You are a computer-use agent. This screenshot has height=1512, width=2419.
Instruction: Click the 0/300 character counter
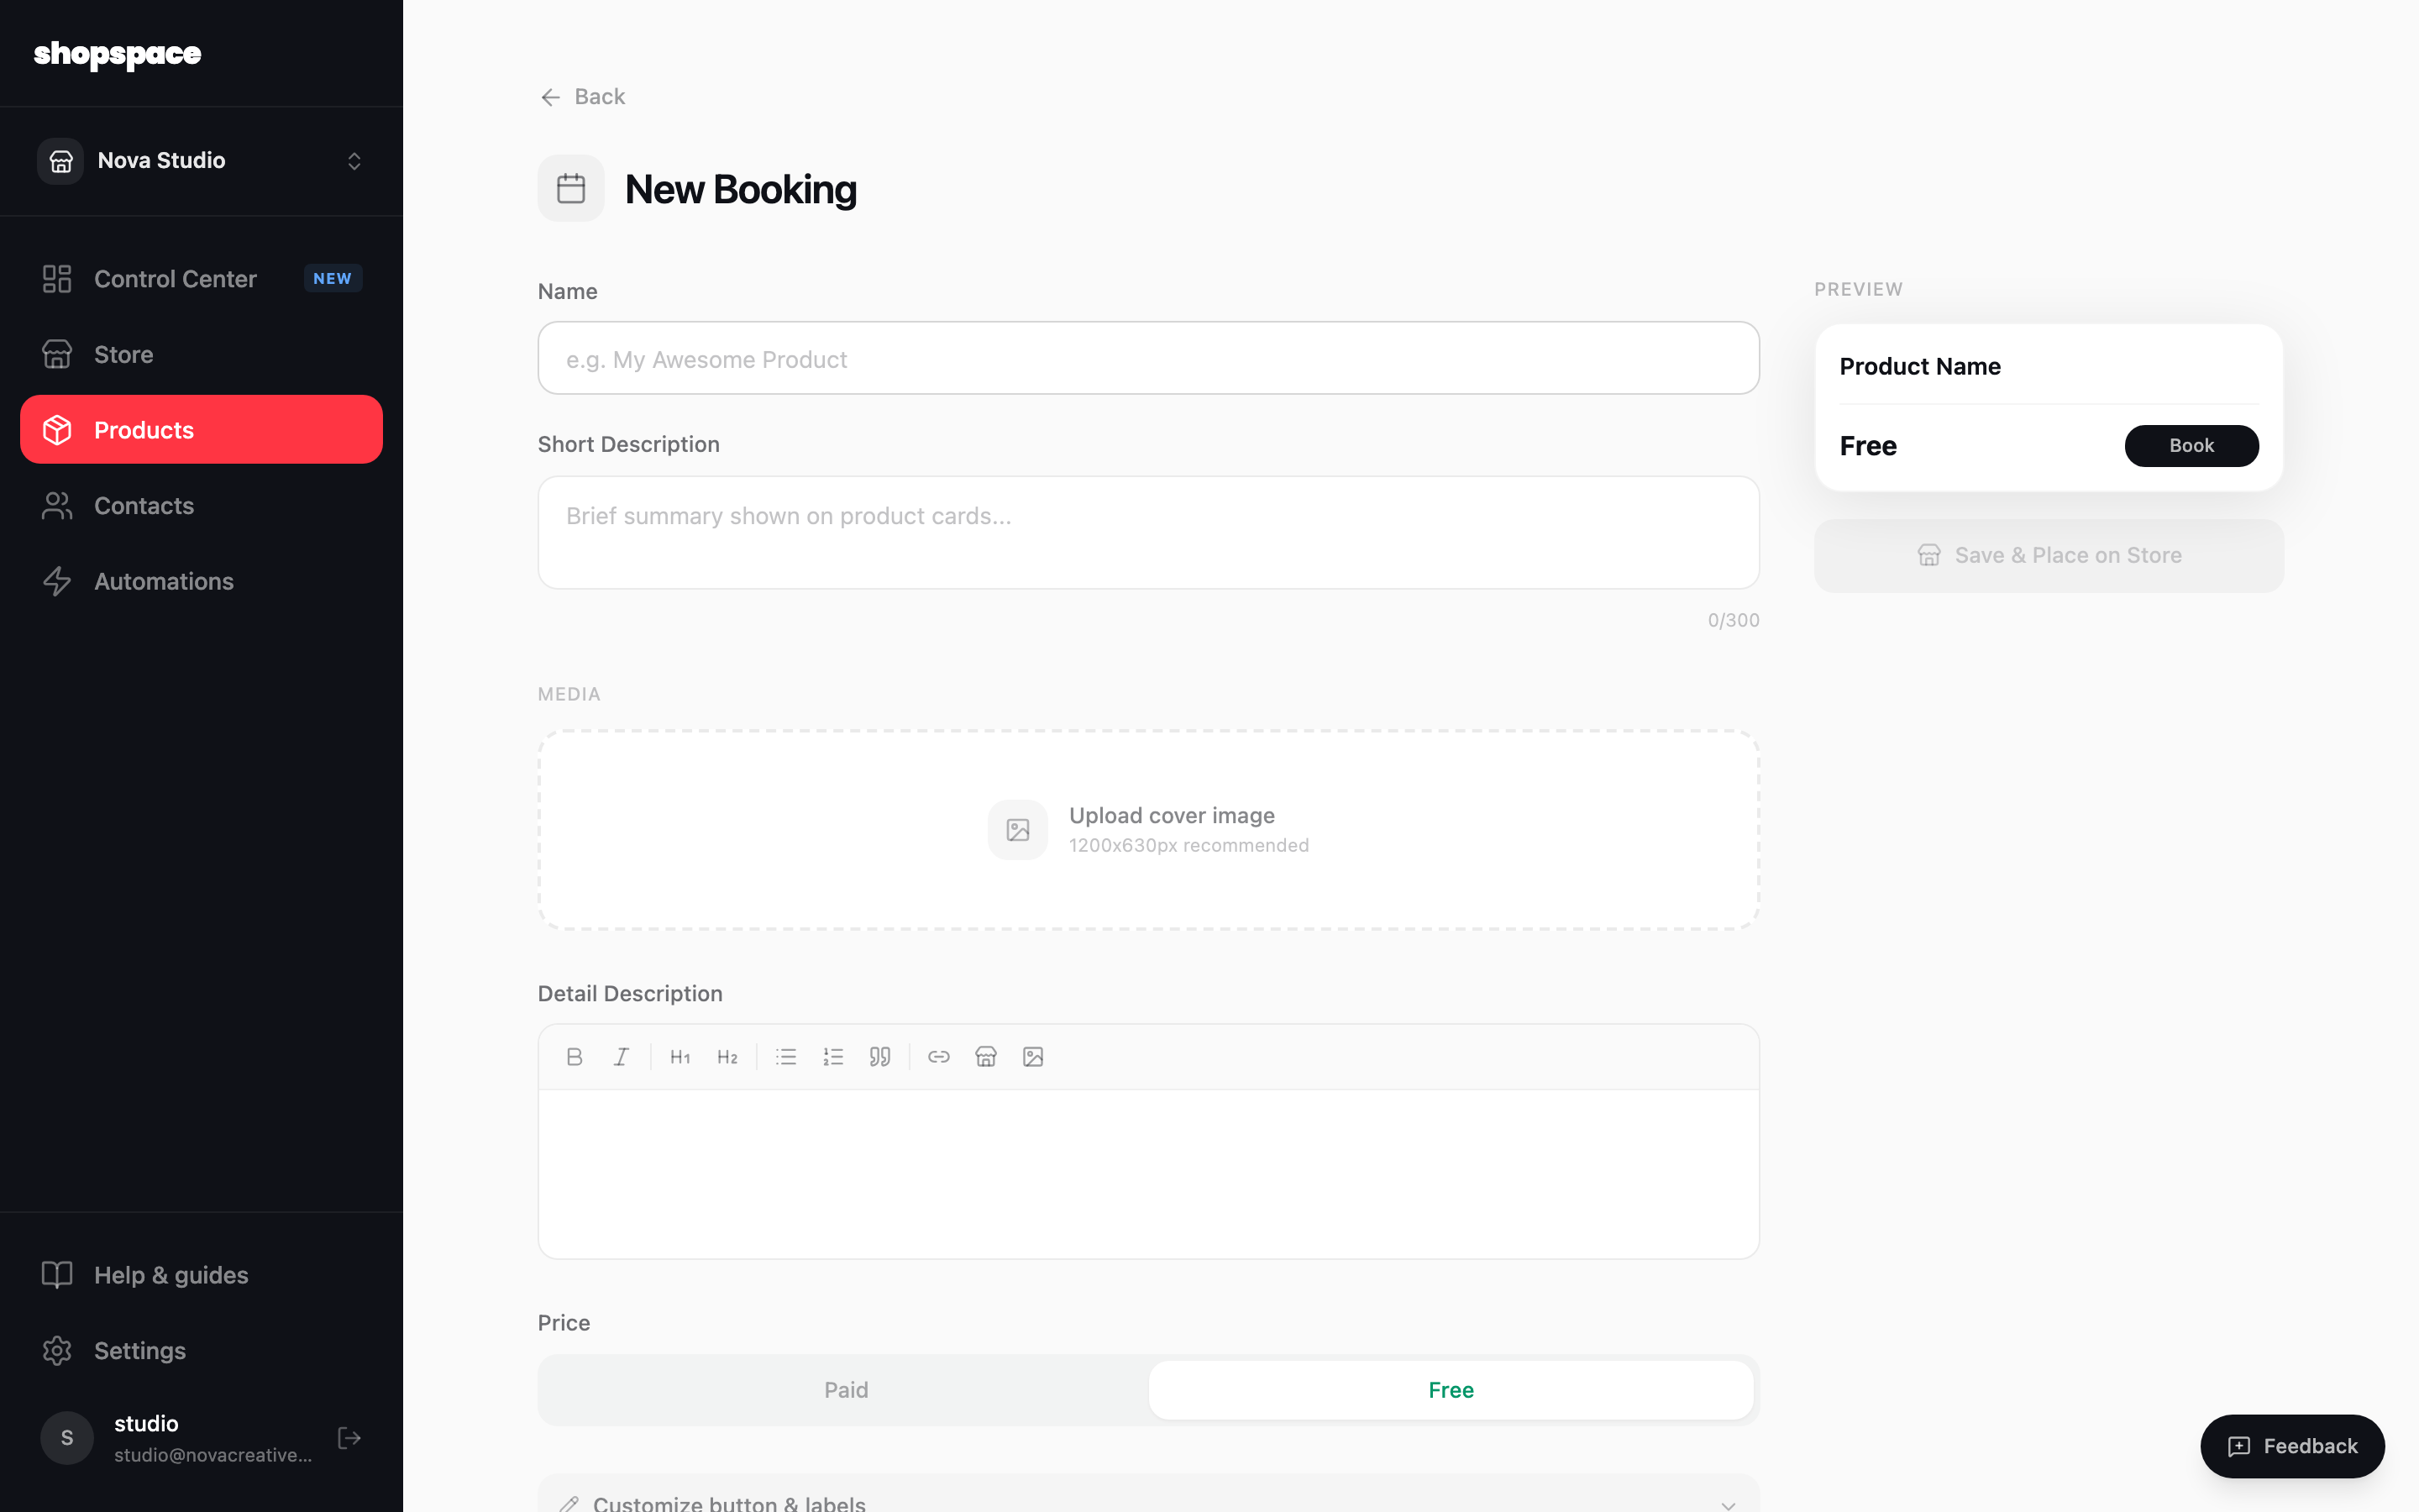(1734, 620)
